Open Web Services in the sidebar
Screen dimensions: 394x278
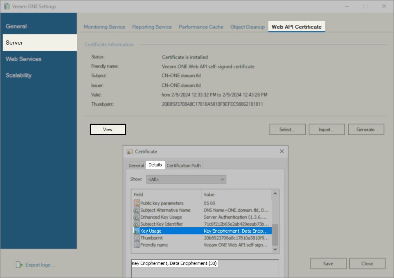tap(40, 59)
